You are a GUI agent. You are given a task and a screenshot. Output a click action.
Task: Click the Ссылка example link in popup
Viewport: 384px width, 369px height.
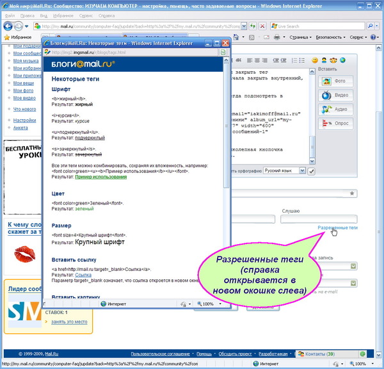(83, 275)
